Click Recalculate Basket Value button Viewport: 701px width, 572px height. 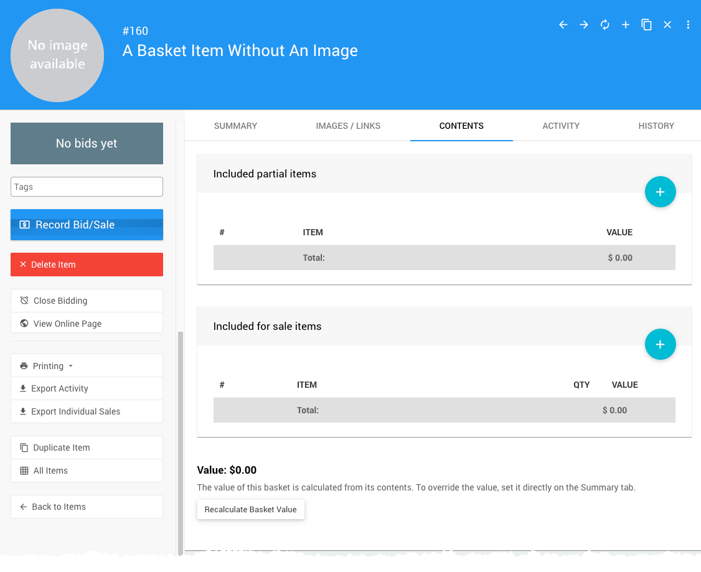pos(250,509)
